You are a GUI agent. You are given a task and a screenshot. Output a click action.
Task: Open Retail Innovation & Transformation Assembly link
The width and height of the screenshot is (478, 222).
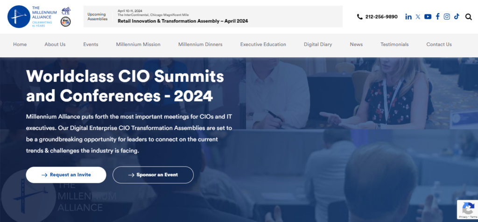[183, 21]
